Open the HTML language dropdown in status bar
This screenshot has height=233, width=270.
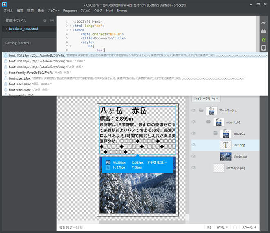222,227
